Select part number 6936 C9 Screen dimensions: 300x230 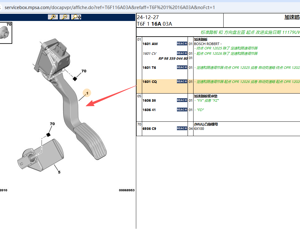coord(149,129)
